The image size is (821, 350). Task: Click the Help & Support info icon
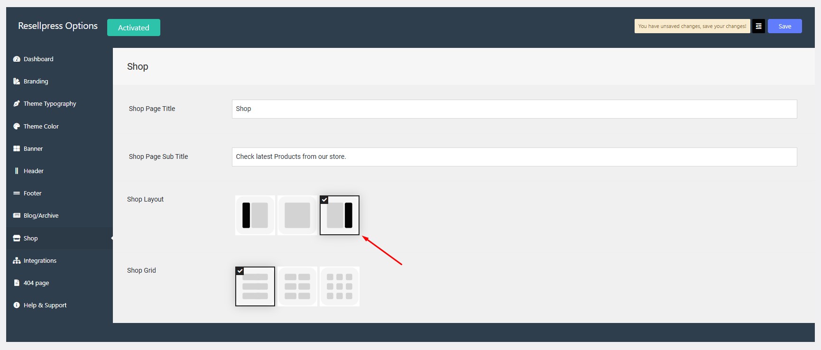point(17,305)
